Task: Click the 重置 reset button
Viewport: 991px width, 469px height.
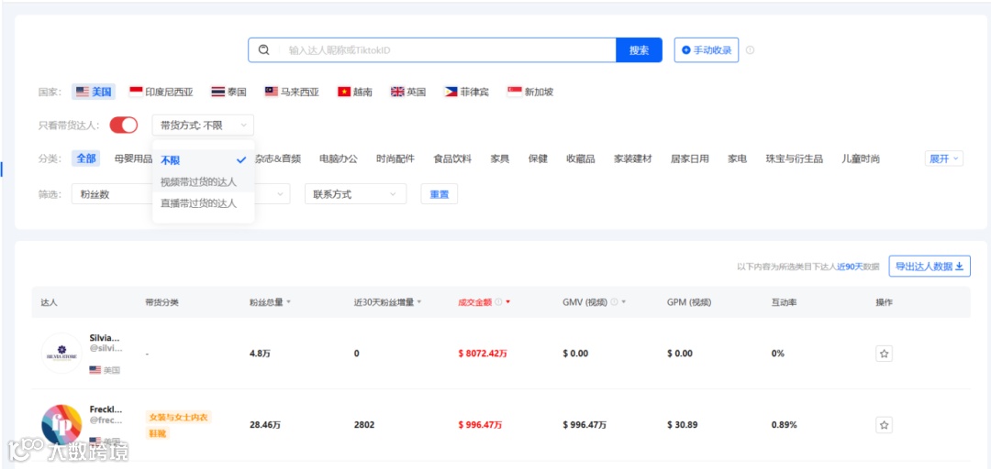Action: click(x=440, y=194)
